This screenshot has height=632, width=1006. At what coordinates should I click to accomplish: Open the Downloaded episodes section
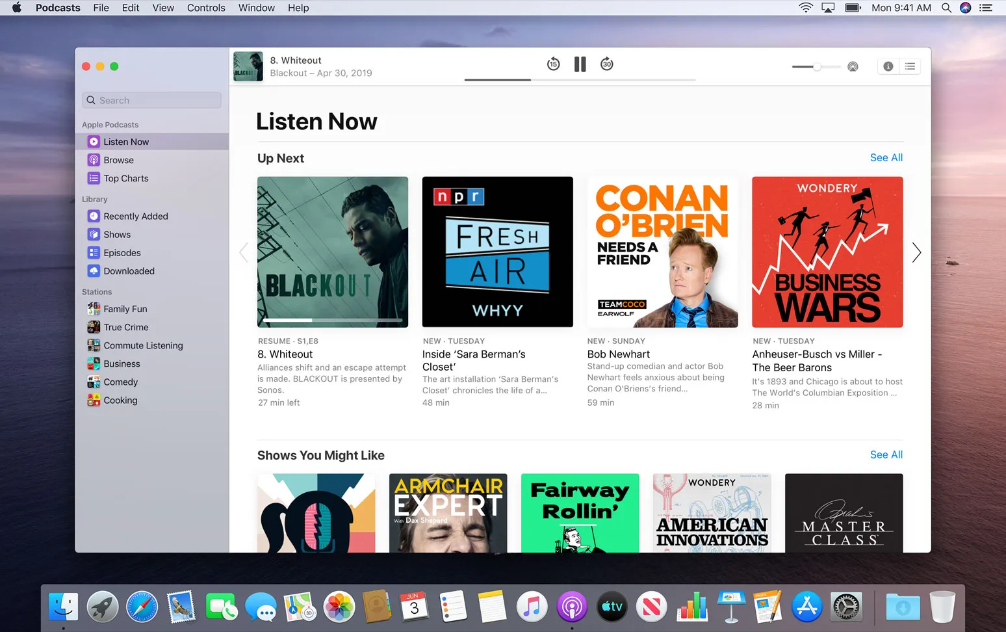(129, 270)
